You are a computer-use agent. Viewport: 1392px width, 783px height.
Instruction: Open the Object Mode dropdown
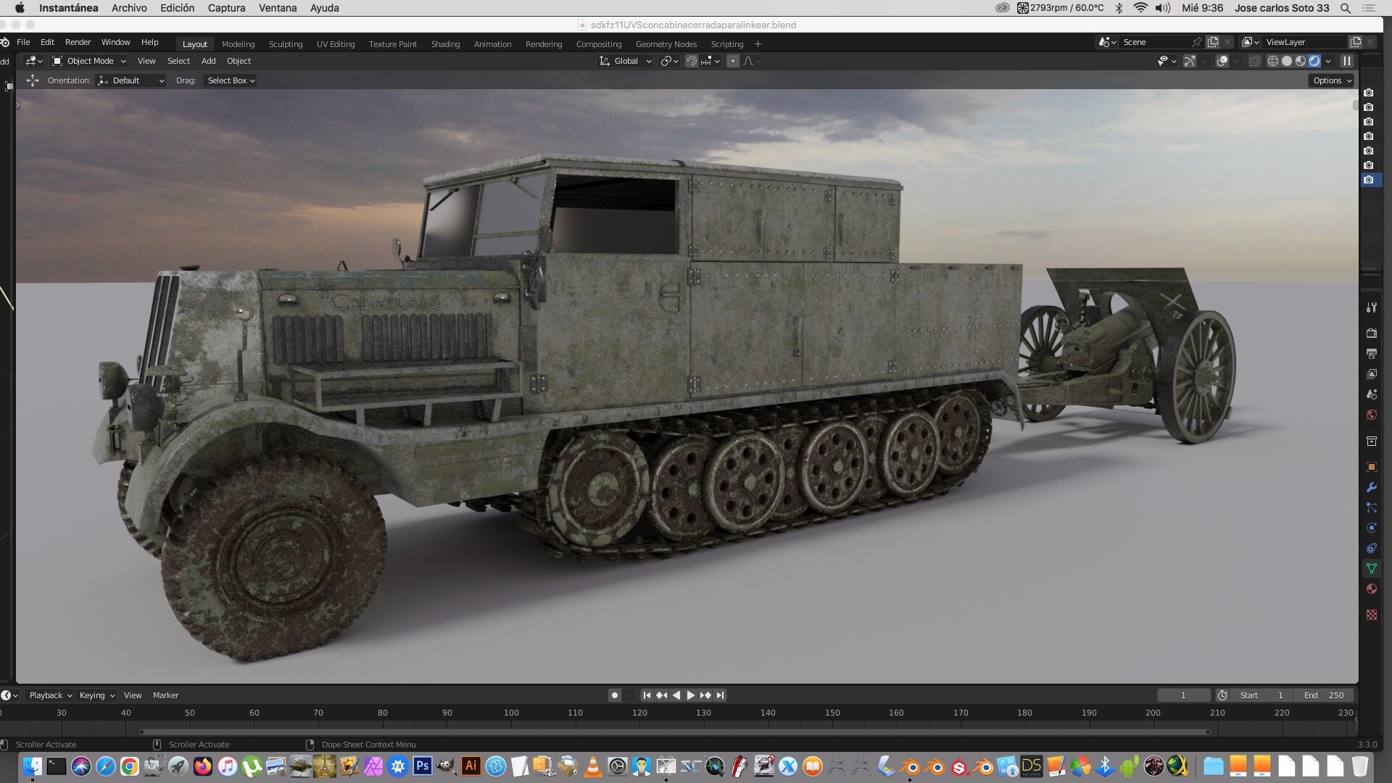tap(89, 61)
